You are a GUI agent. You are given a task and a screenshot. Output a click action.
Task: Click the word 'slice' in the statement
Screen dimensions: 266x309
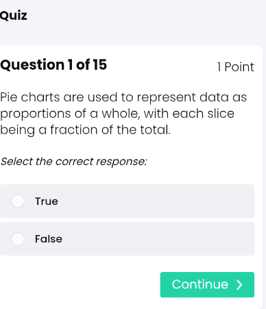point(221,114)
